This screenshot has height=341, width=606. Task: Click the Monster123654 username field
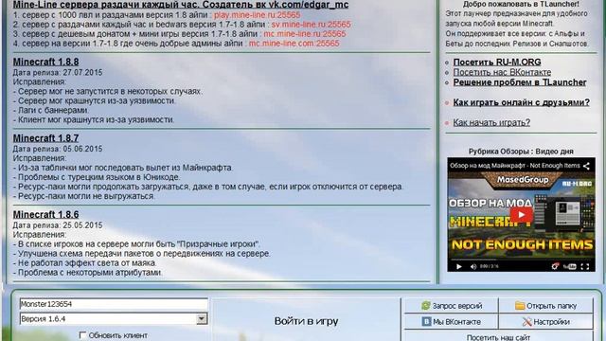[x=114, y=304]
